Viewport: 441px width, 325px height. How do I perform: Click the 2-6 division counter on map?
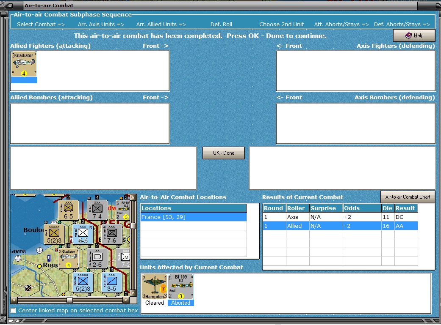tap(97, 258)
